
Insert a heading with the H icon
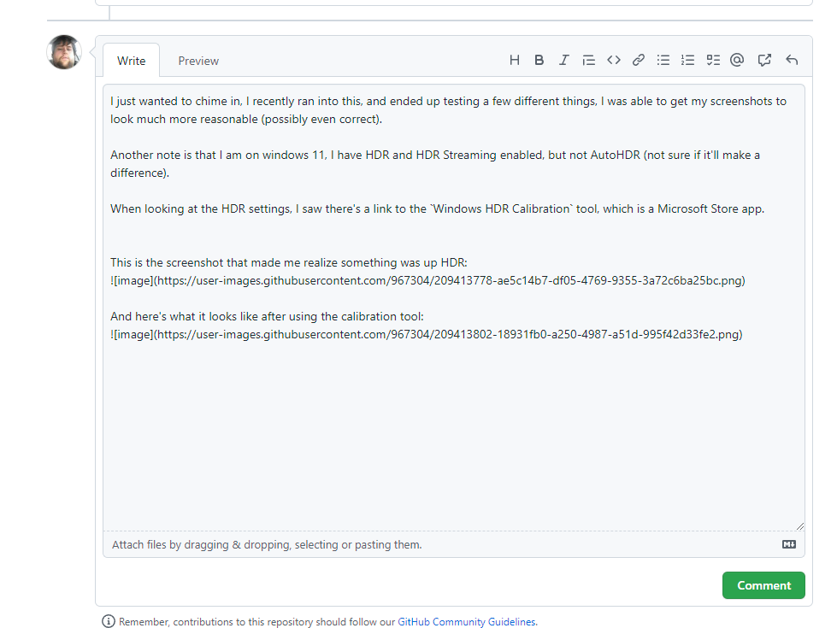[x=514, y=60]
